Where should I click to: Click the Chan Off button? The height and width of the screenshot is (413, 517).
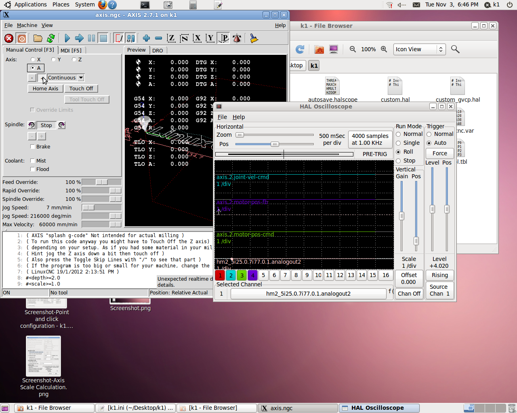[x=409, y=294]
